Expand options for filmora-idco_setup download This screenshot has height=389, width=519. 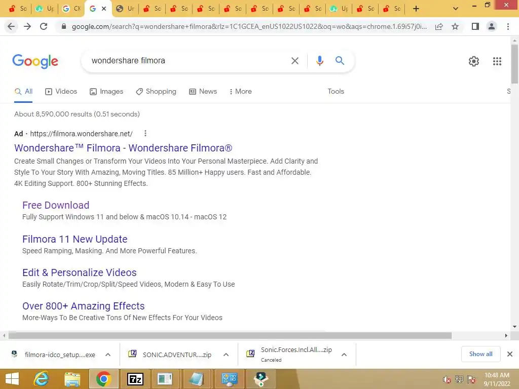108,355
